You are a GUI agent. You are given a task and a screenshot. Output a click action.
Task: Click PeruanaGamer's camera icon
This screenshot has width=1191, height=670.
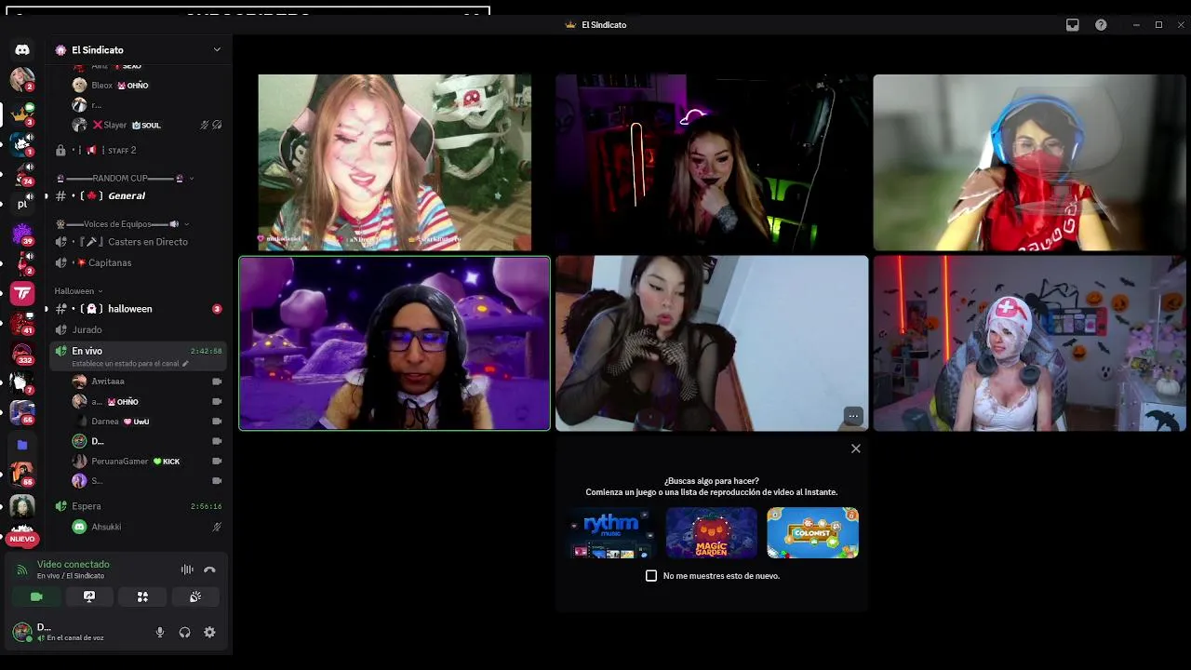coord(217,462)
